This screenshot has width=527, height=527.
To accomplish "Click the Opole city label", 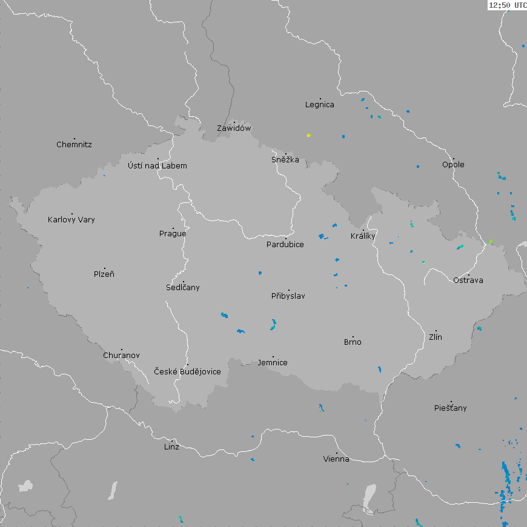I will tap(453, 165).
